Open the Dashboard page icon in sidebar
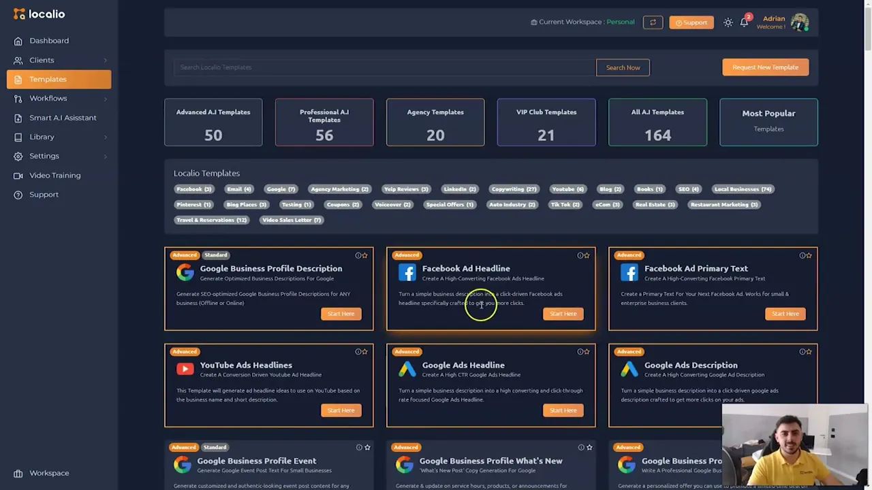Image resolution: width=872 pixels, height=490 pixels. click(x=18, y=41)
